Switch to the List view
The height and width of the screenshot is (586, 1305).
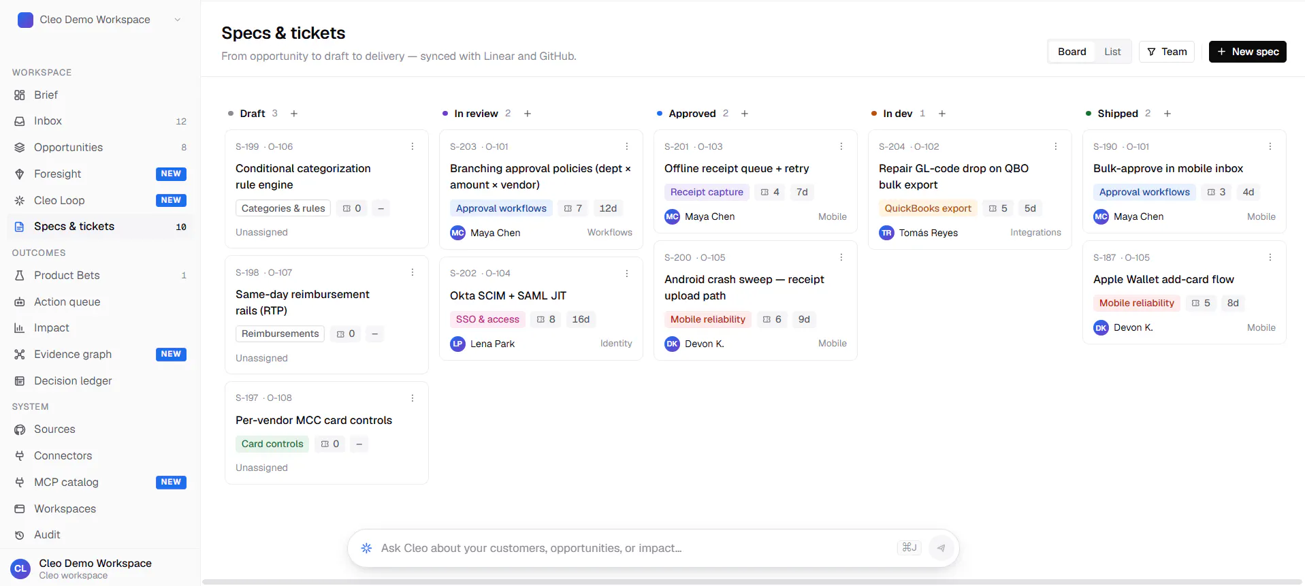(1112, 52)
